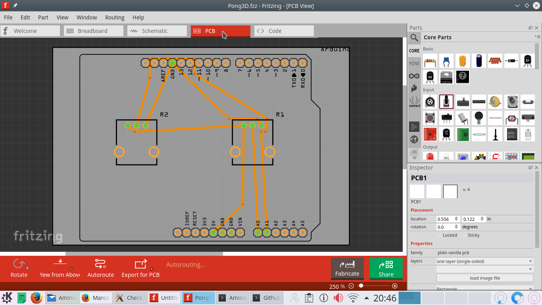Image resolution: width=542 pixels, height=305 pixels.
Task: Toggle the Sticky checkbox
Action: [x=463, y=235]
